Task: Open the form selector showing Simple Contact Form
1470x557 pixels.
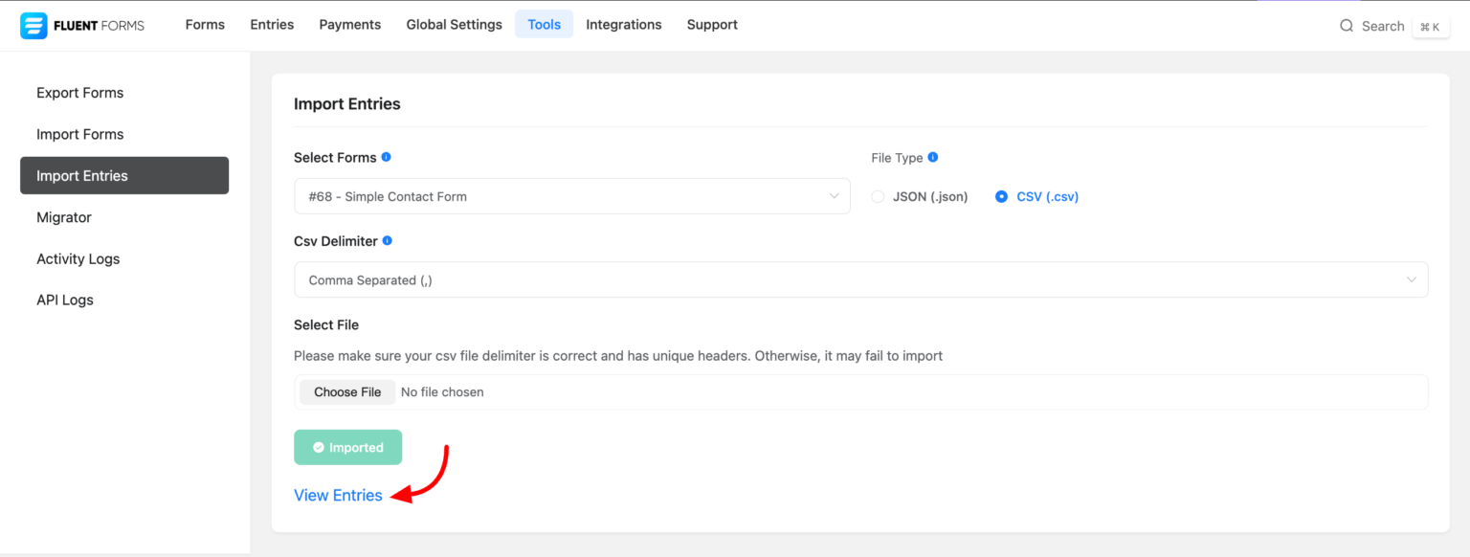Action: (x=571, y=195)
